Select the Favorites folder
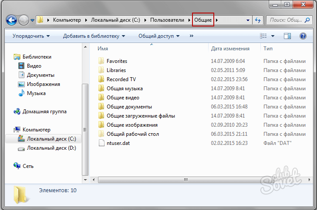This screenshot has height=210, width=317. [117, 61]
